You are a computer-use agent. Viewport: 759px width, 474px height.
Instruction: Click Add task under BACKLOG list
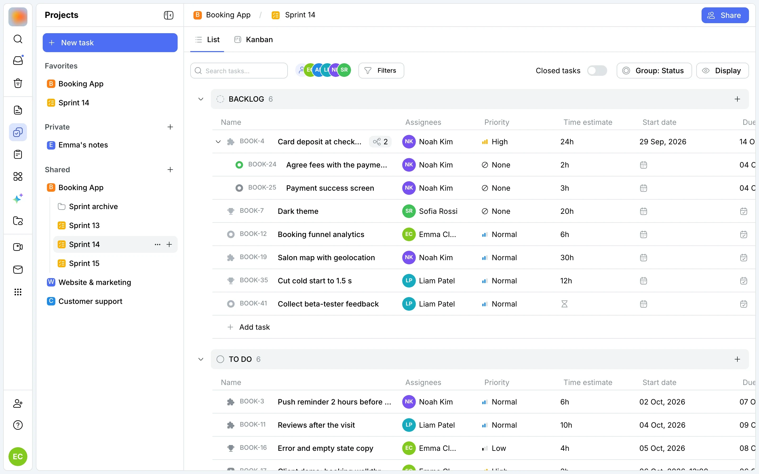(249, 327)
